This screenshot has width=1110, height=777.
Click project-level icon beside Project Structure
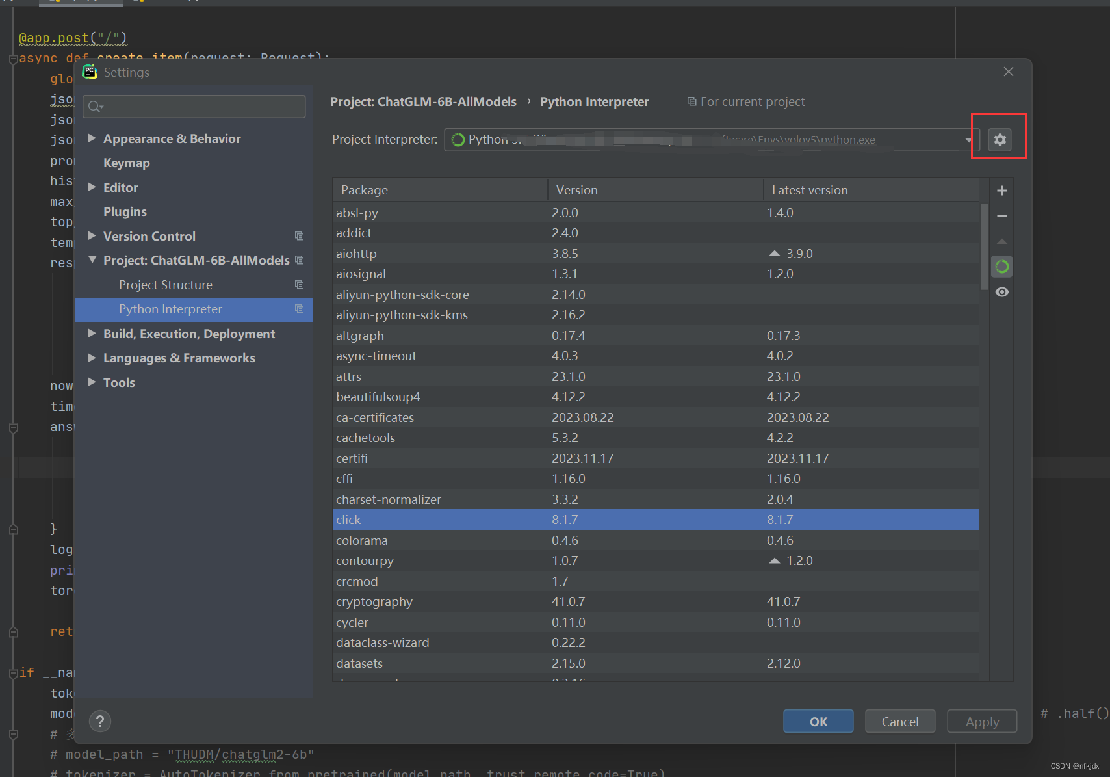coord(299,285)
